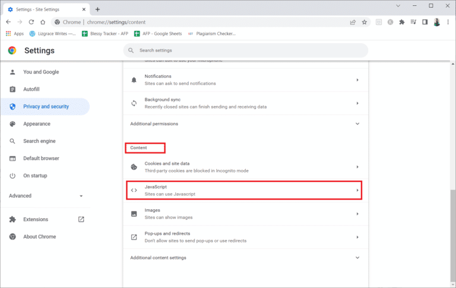Open the profile avatar menu
Image resolution: width=456 pixels, height=288 pixels.
point(436,22)
